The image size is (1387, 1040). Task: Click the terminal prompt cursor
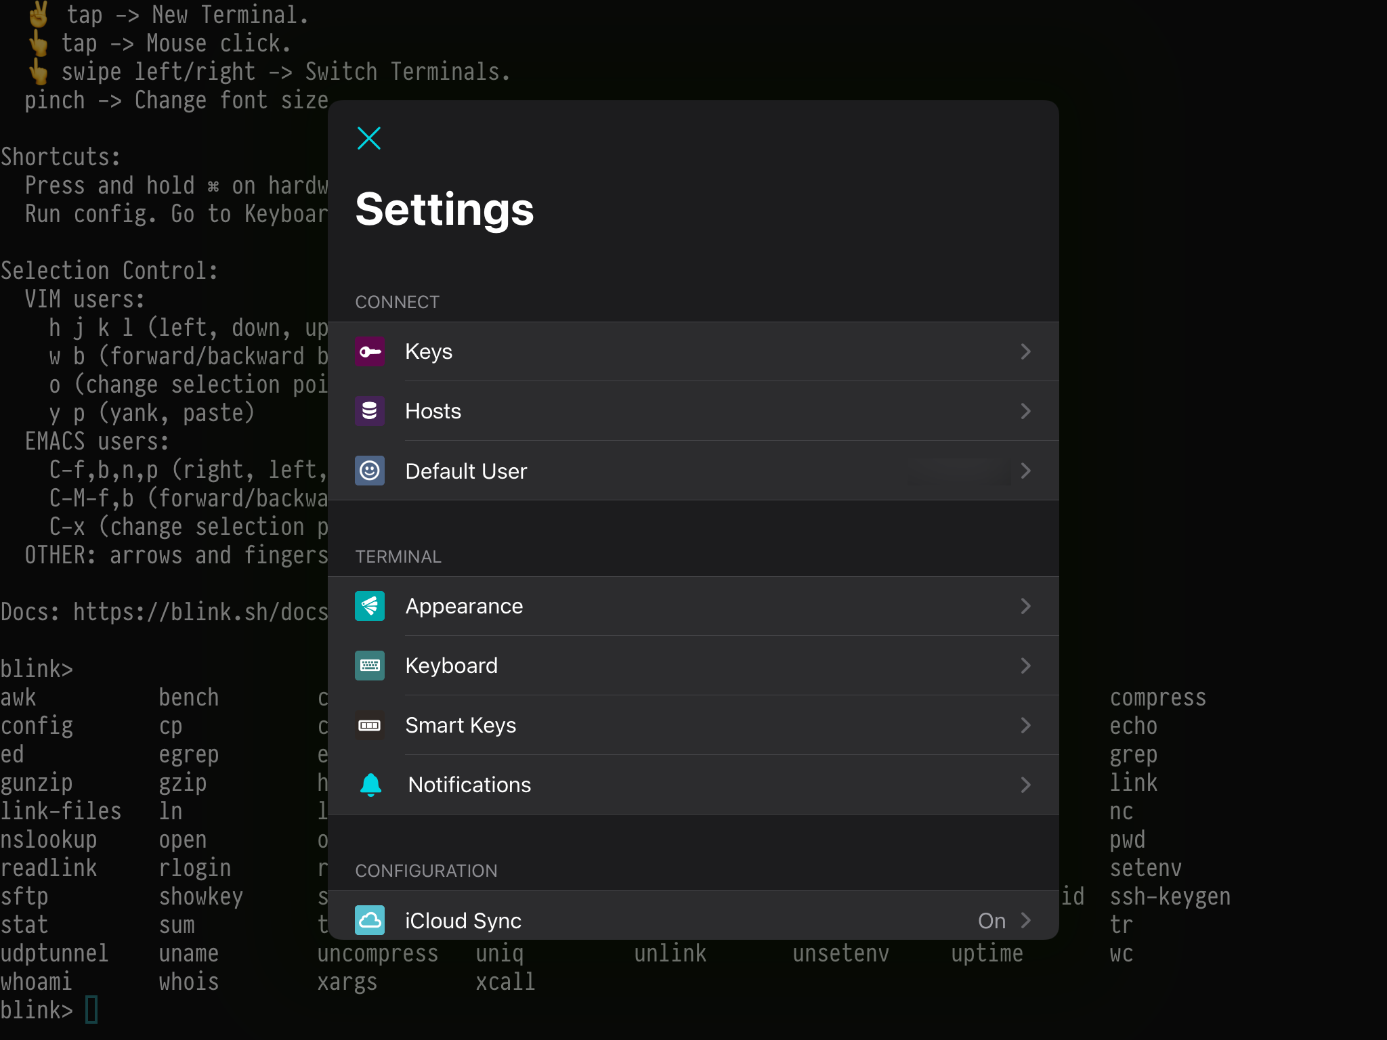(92, 1010)
